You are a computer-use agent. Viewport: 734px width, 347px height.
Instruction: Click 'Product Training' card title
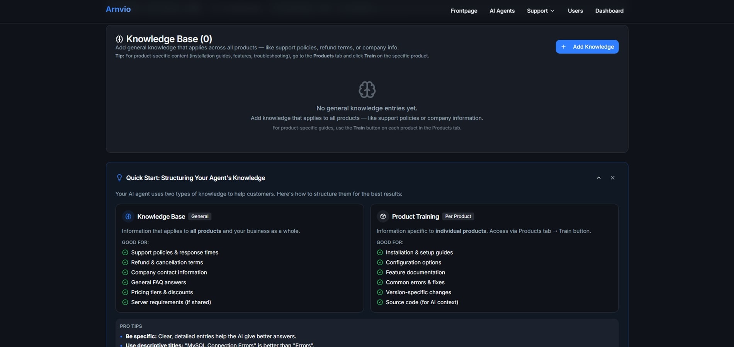pos(415,216)
